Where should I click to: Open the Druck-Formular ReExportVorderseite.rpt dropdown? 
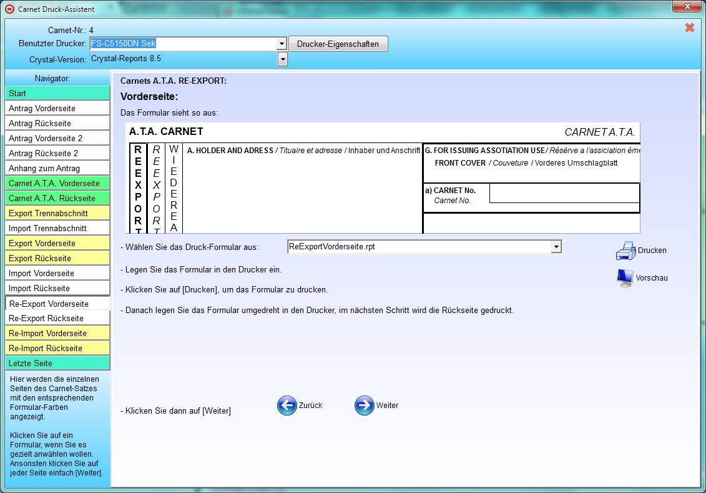click(557, 246)
